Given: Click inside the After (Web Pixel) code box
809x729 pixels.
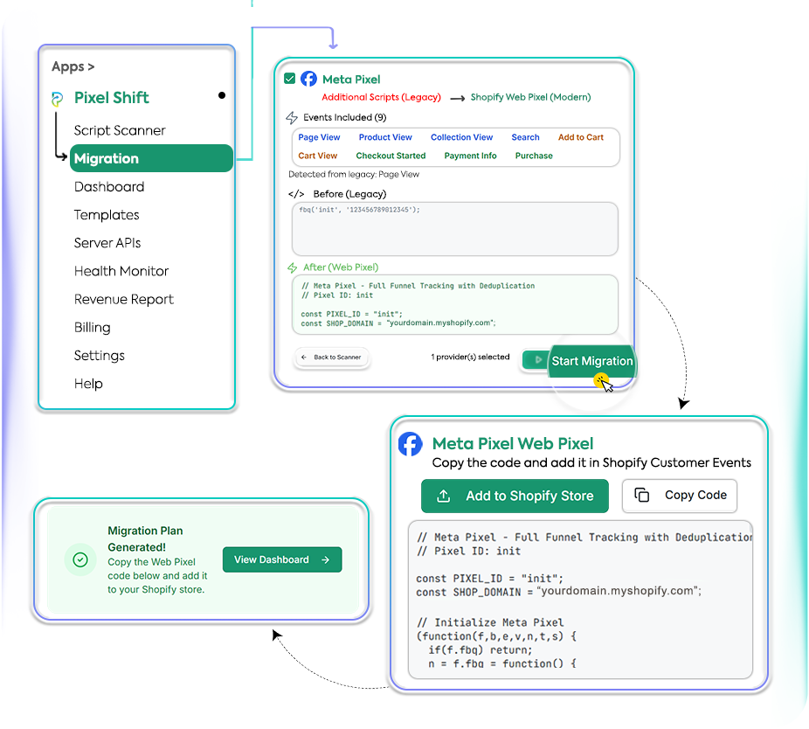Looking at the screenshot, I should pyautogui.click(x=454, y=304).
